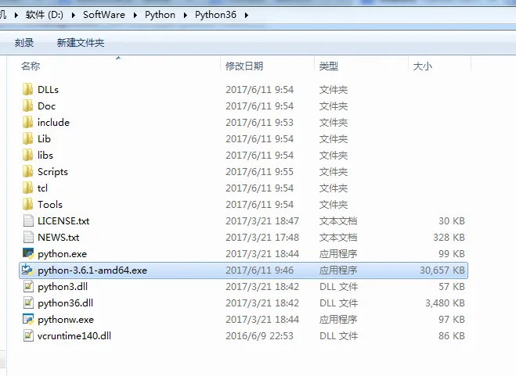The height and width of the screenshot is (376, 516).
Task: Click 文件夹 type of Doc
Action: 334,106
